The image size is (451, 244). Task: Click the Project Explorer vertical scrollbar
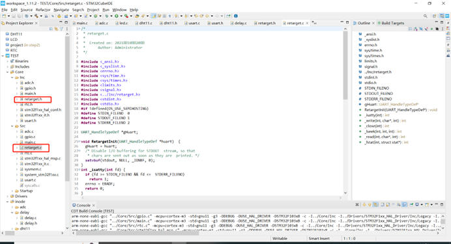pos(67,109)
